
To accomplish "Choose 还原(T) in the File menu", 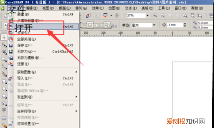I will 44,64.
